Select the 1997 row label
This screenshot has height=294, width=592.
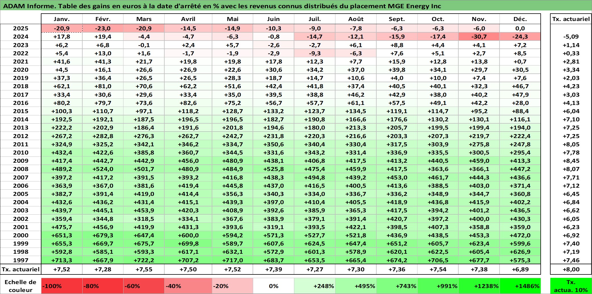pyautogui.click(x=20, y=260)
